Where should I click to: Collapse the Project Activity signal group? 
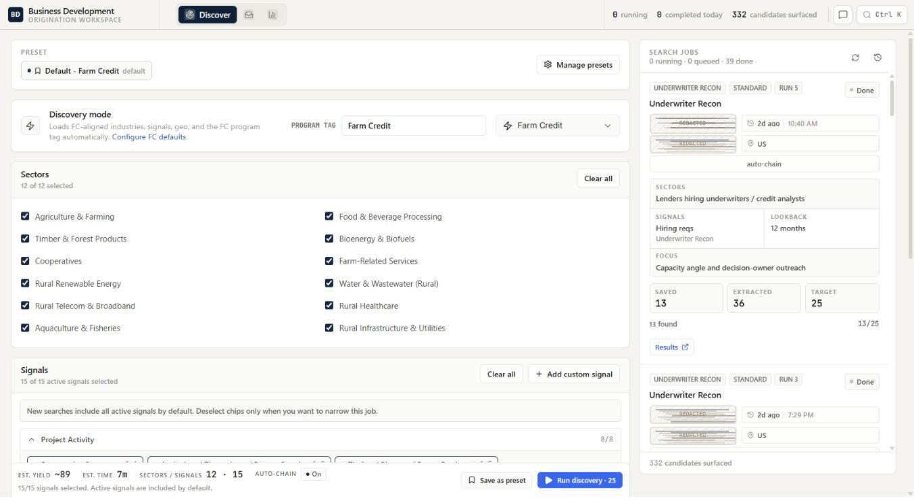[31, 439]
